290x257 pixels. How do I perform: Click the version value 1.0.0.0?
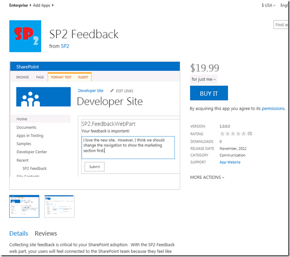[x=225, y=126]
